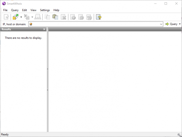Image resolution: width=182 pixels, height=137 pixels.
Task: Open the Help menu
Action: pos(56,10)
